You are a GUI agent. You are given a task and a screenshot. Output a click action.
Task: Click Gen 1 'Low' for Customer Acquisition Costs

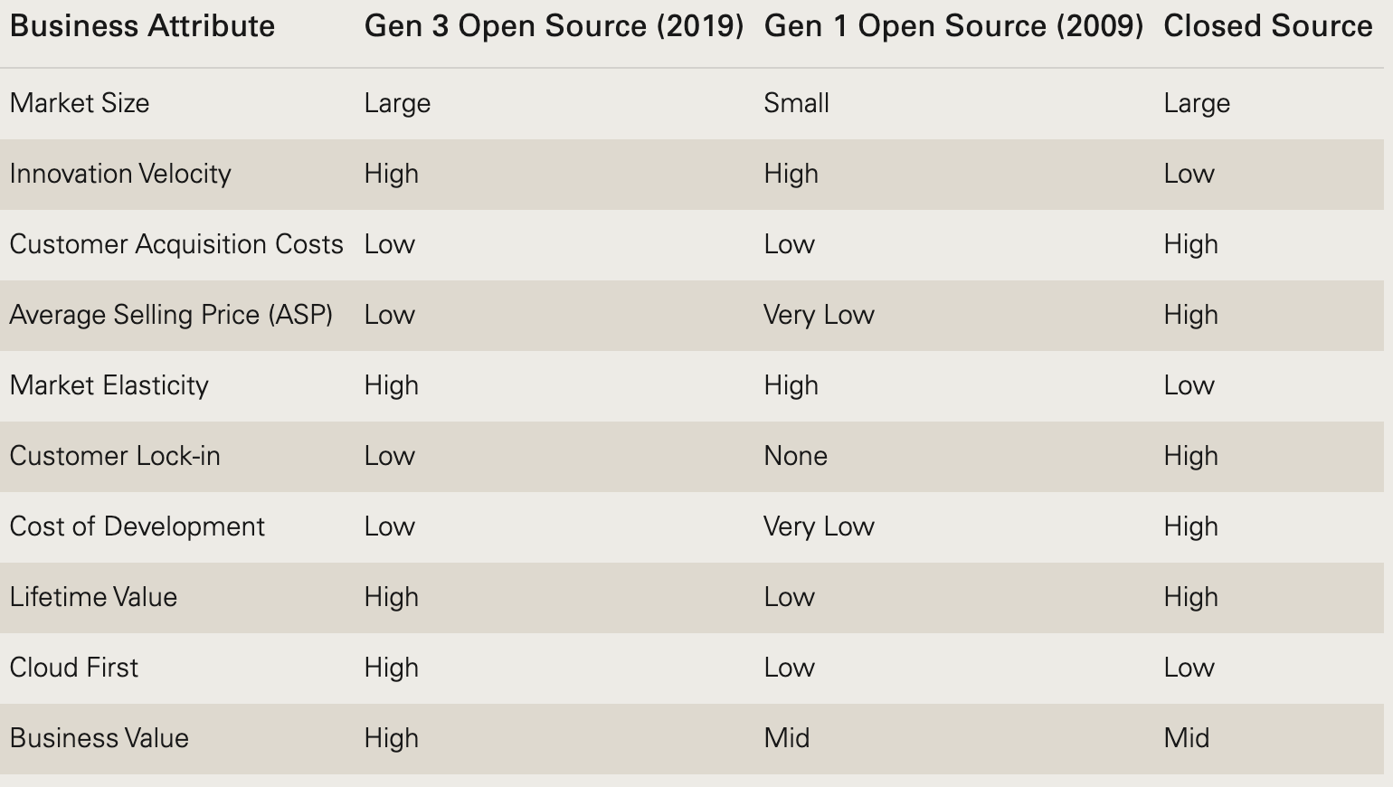789,244
